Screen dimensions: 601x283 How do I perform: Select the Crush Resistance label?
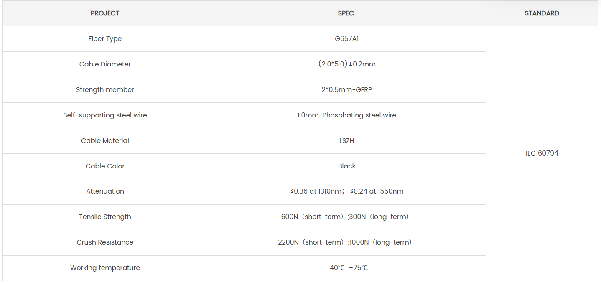pyautogui.click(x=105, y=242)
